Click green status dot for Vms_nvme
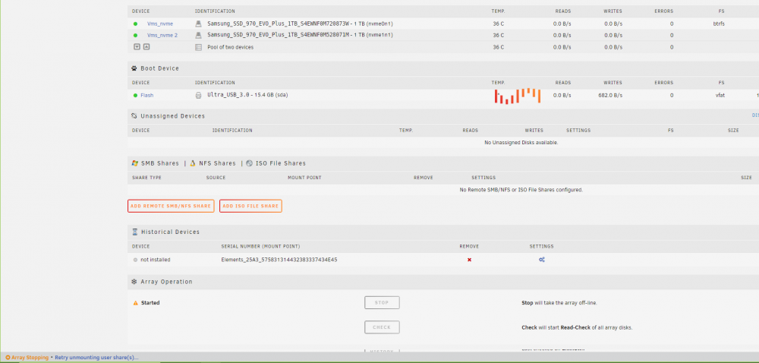 click(x=136, y=24)
